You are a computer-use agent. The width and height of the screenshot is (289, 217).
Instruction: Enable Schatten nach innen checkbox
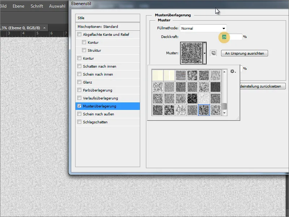[x=79, y=66]
